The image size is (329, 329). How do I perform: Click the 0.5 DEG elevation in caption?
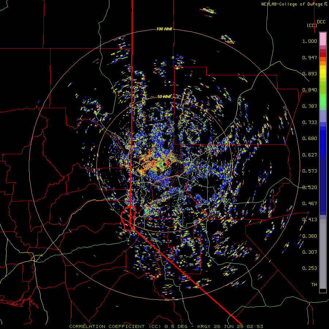click(x=177, y=326)
